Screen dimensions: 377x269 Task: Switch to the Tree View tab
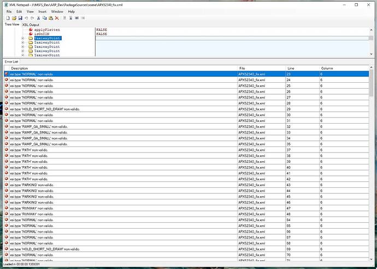click(12, 25)
